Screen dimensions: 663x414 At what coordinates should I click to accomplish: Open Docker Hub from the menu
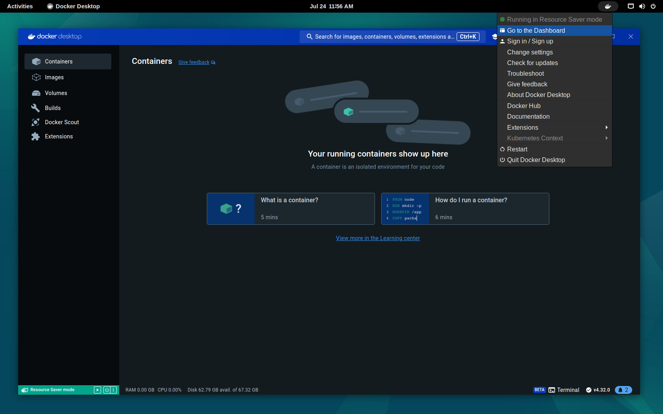coord(554,106)
